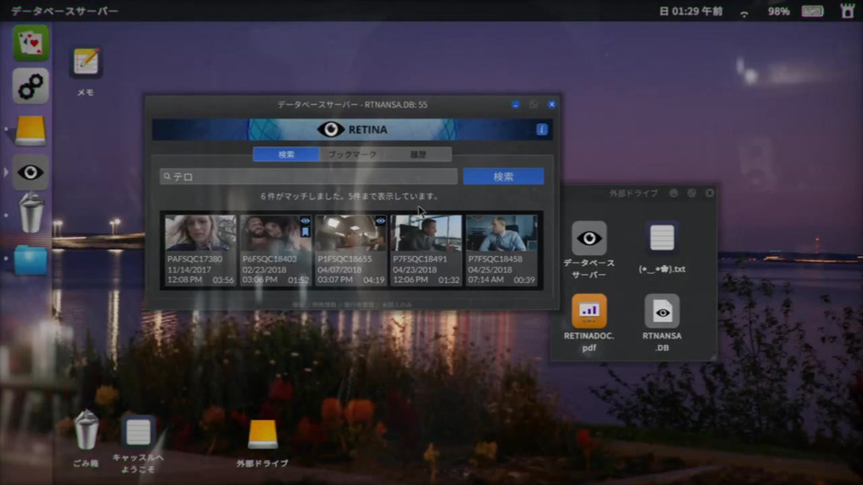Screen dimensions: 863x485
Task: Toggle viewed eye on P6FSQC18403 video
Action: tap(305, 221)
